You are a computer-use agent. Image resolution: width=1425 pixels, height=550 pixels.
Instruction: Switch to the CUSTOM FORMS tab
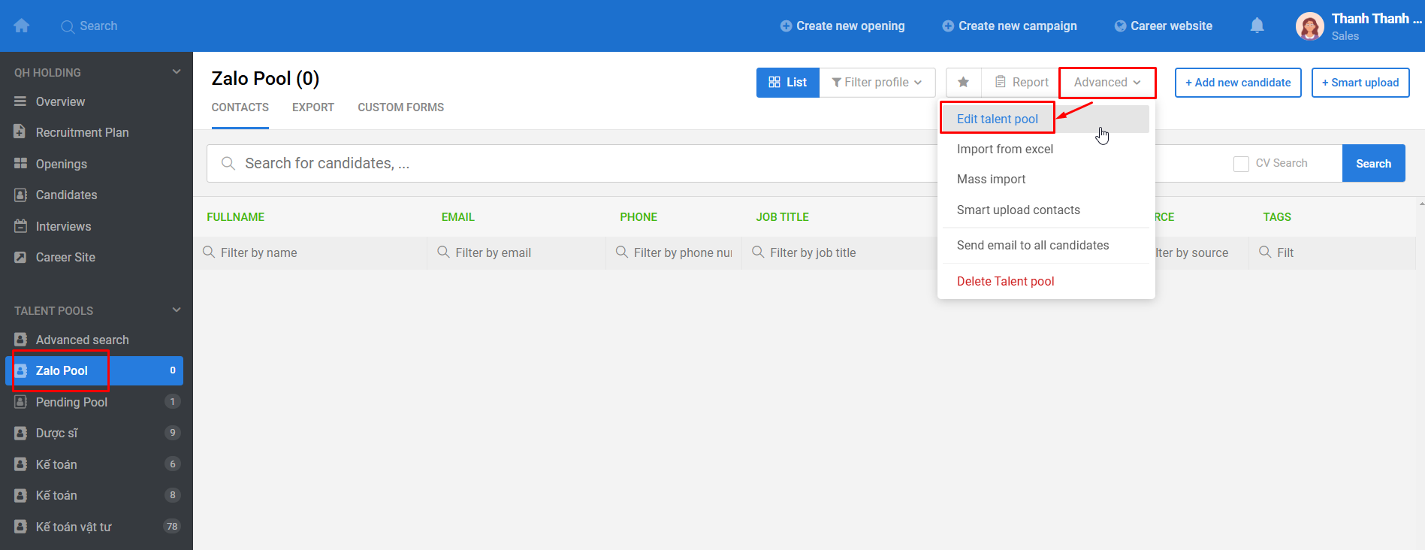401,107
